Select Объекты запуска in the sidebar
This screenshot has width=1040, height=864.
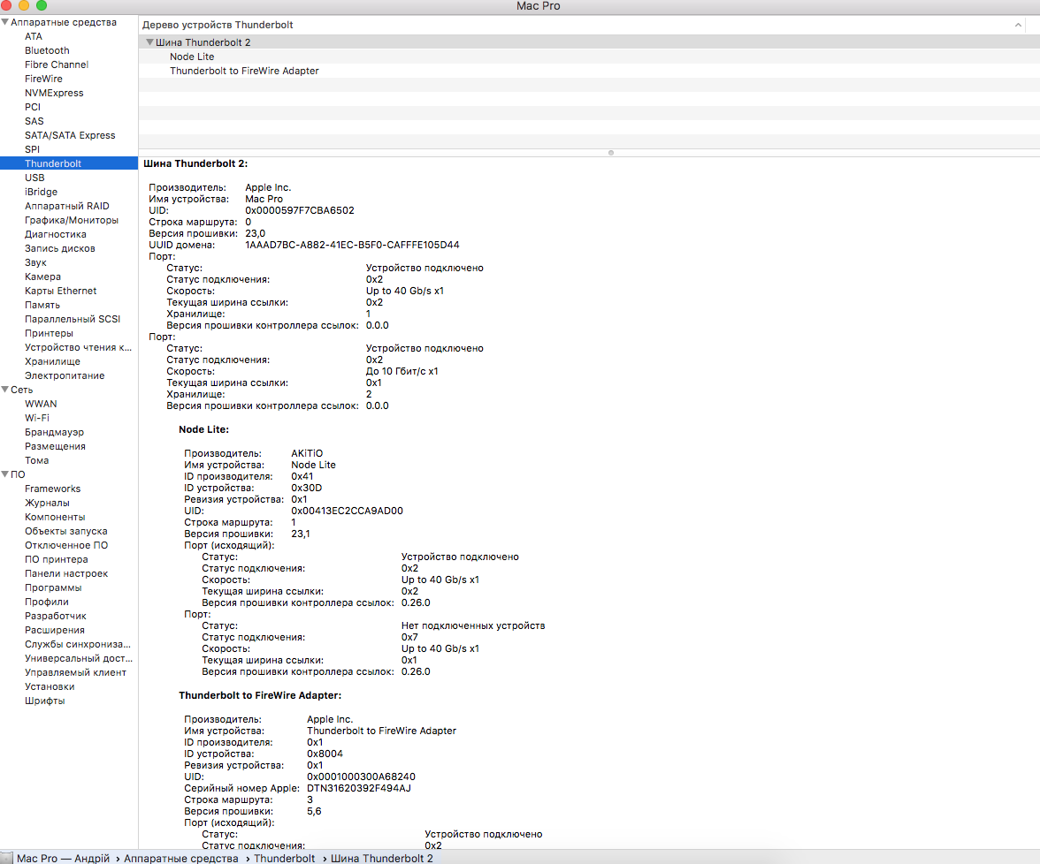click(66, 531)
